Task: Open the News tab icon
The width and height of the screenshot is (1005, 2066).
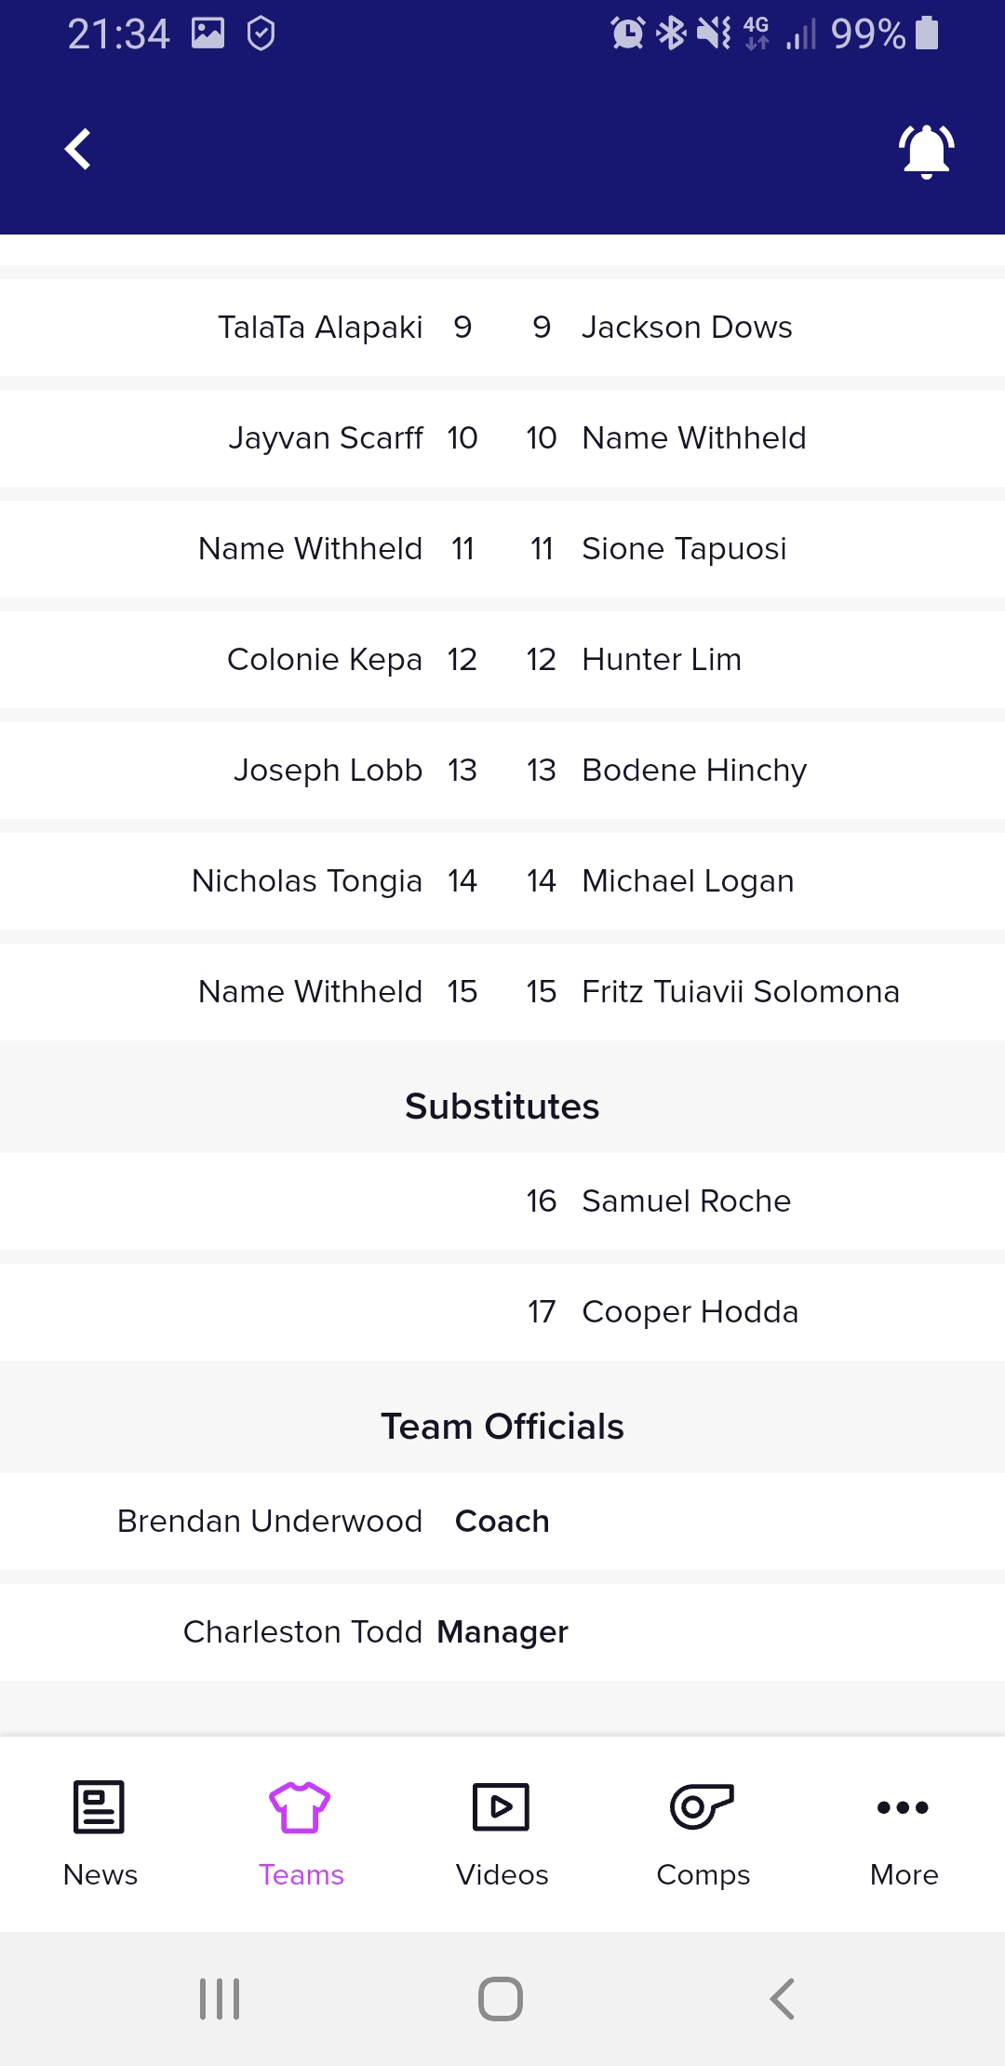Action: [99, 1807]
